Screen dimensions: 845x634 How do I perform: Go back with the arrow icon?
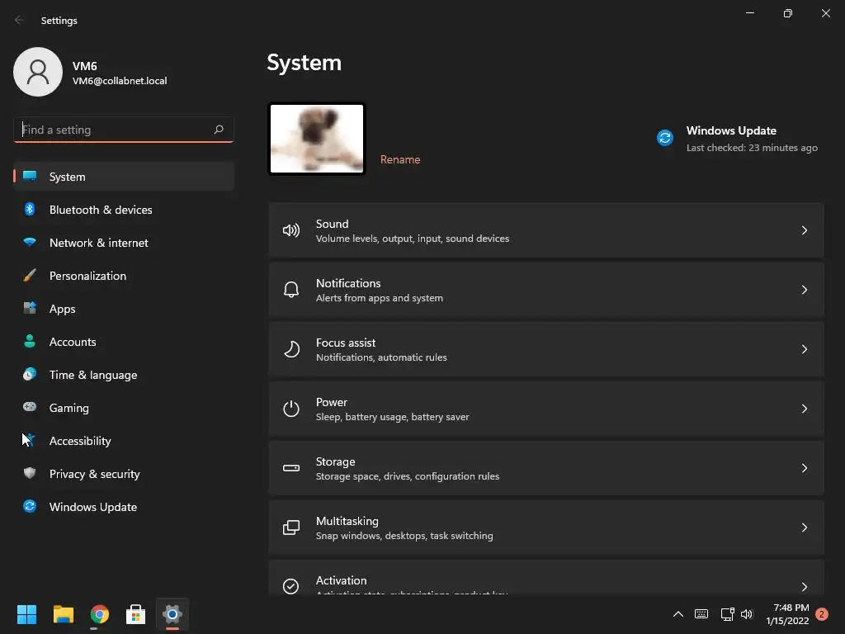(20, 20)
